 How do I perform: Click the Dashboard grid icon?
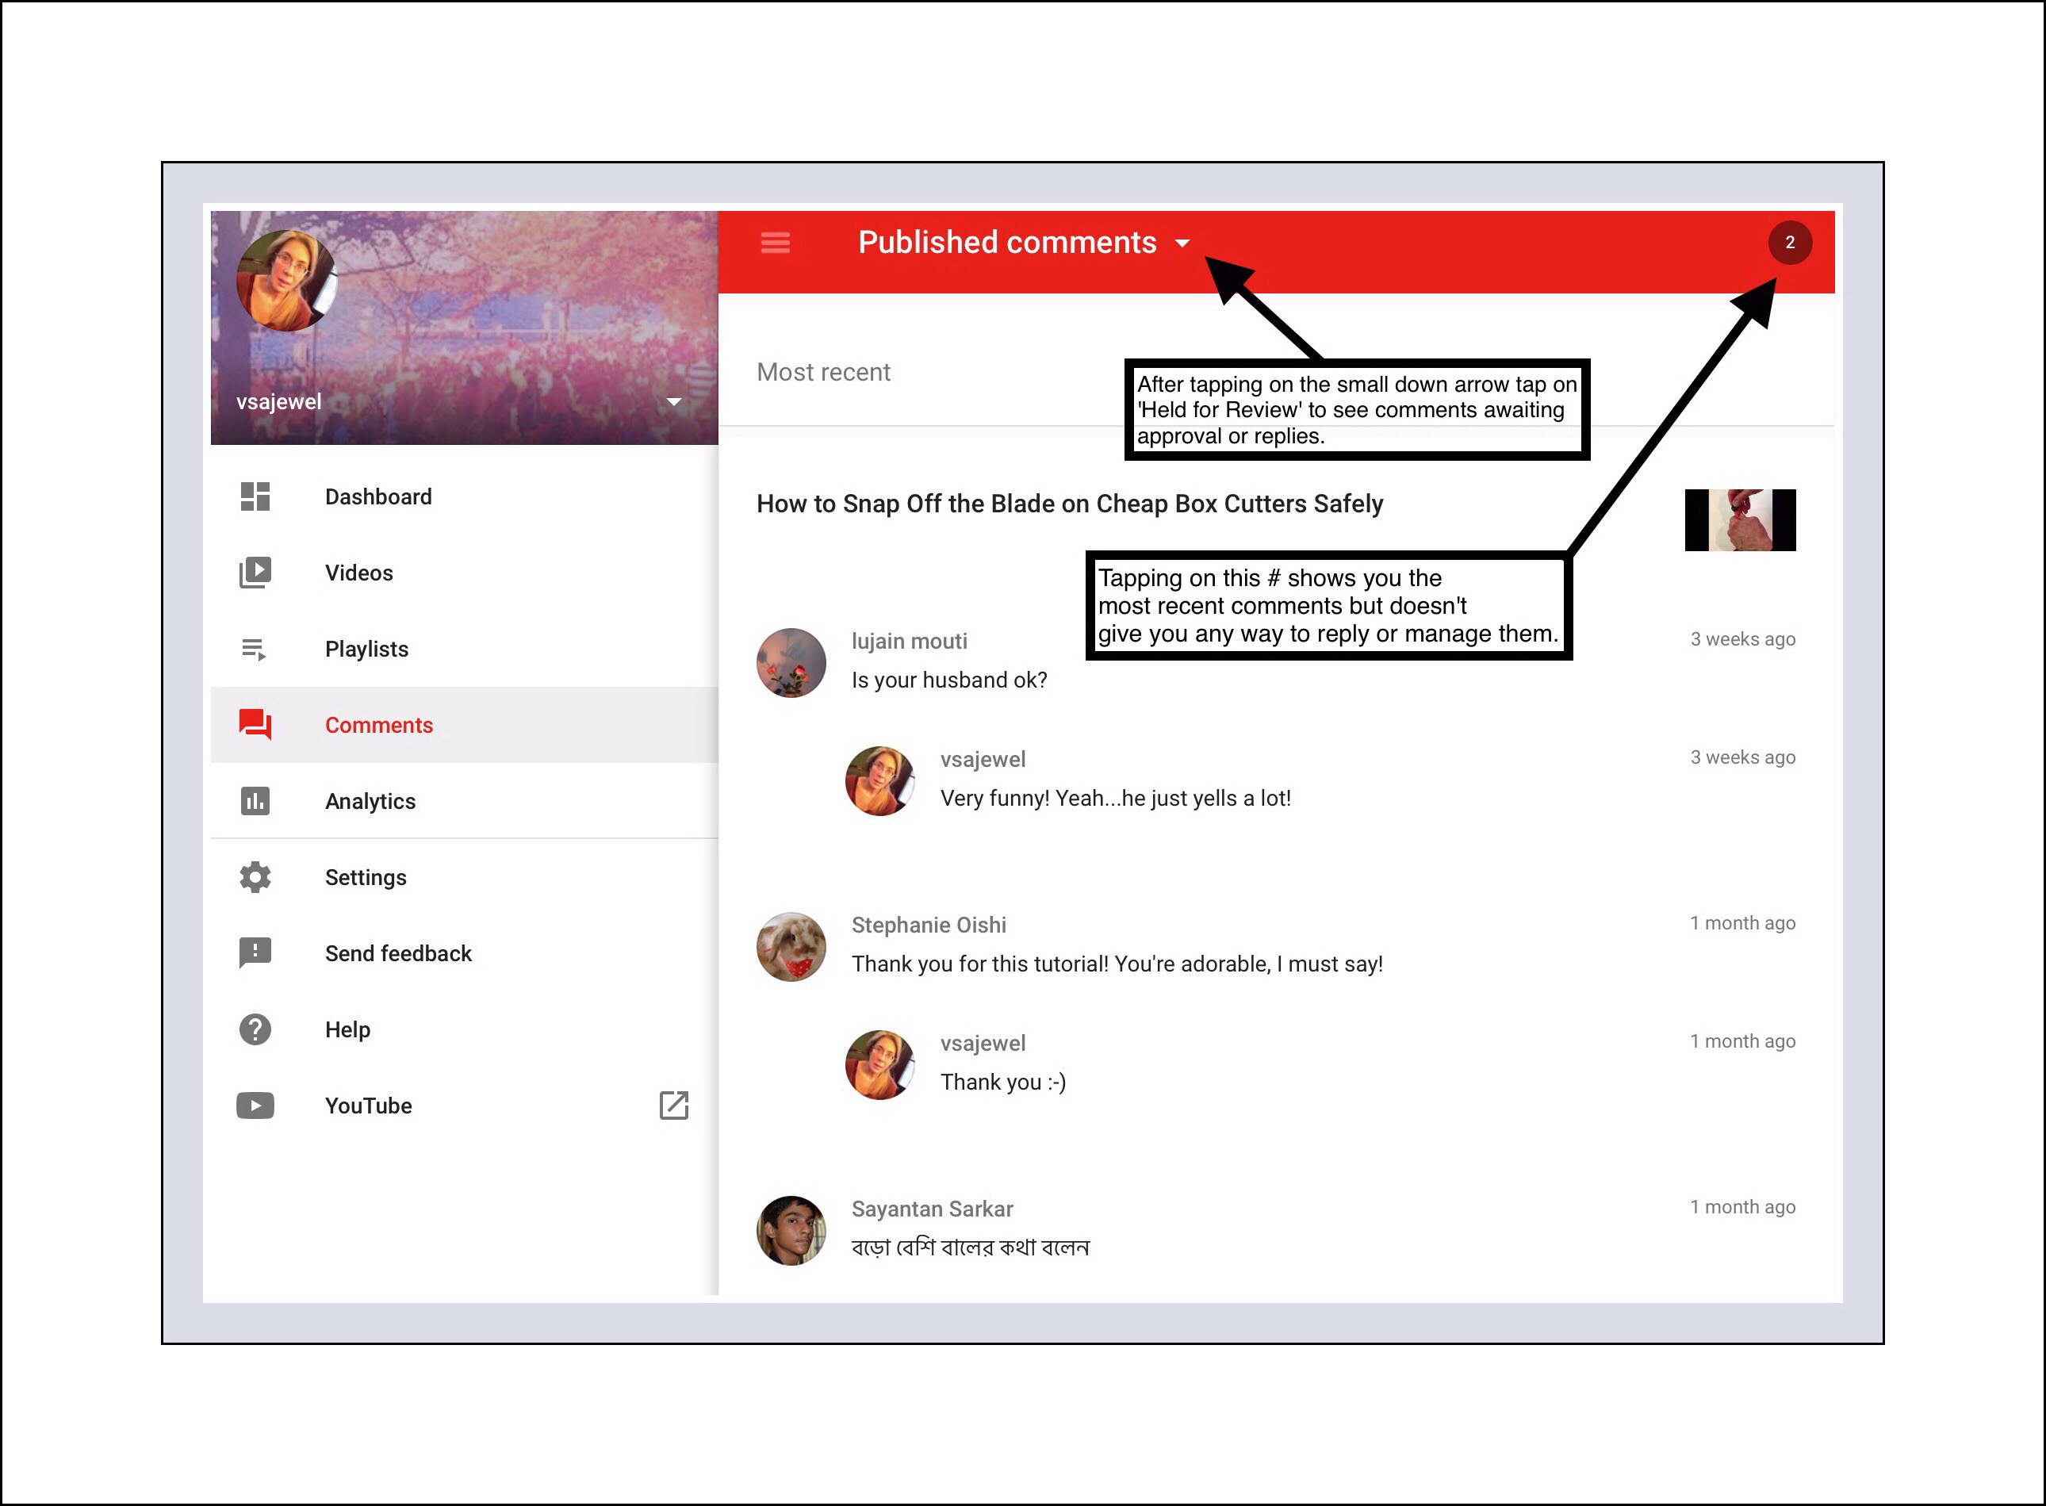255,496
